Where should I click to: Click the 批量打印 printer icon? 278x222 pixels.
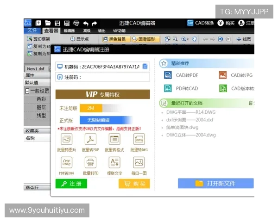[90, 162]
